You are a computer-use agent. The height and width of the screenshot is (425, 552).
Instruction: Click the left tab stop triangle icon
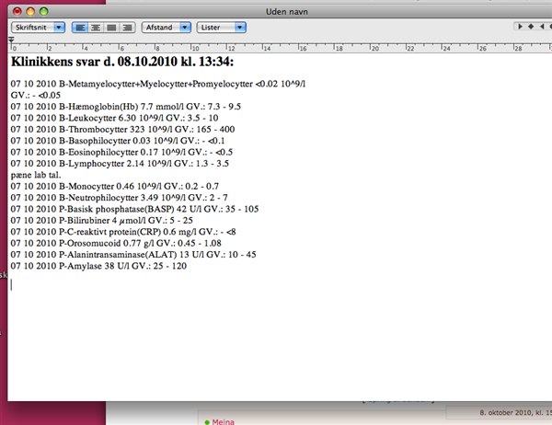pyautogui.click(x=519, y=28)
